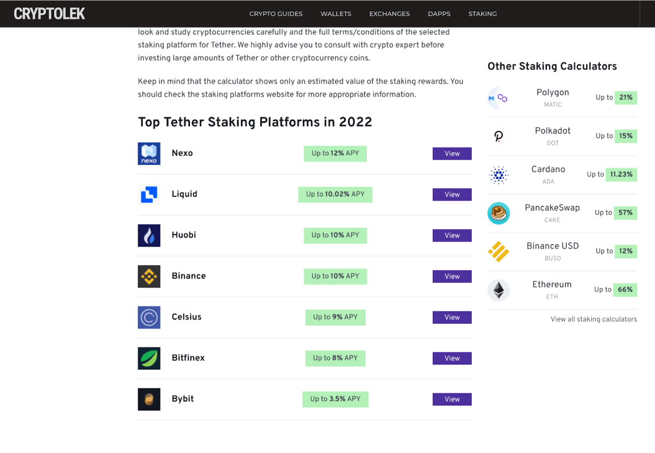Click the Huobi flame logo

click(149, 235)
